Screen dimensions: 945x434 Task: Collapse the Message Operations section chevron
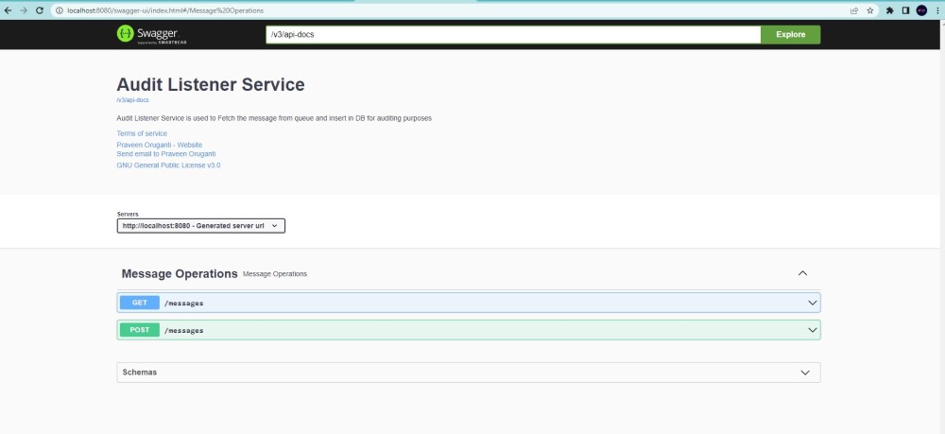[802, 273]
